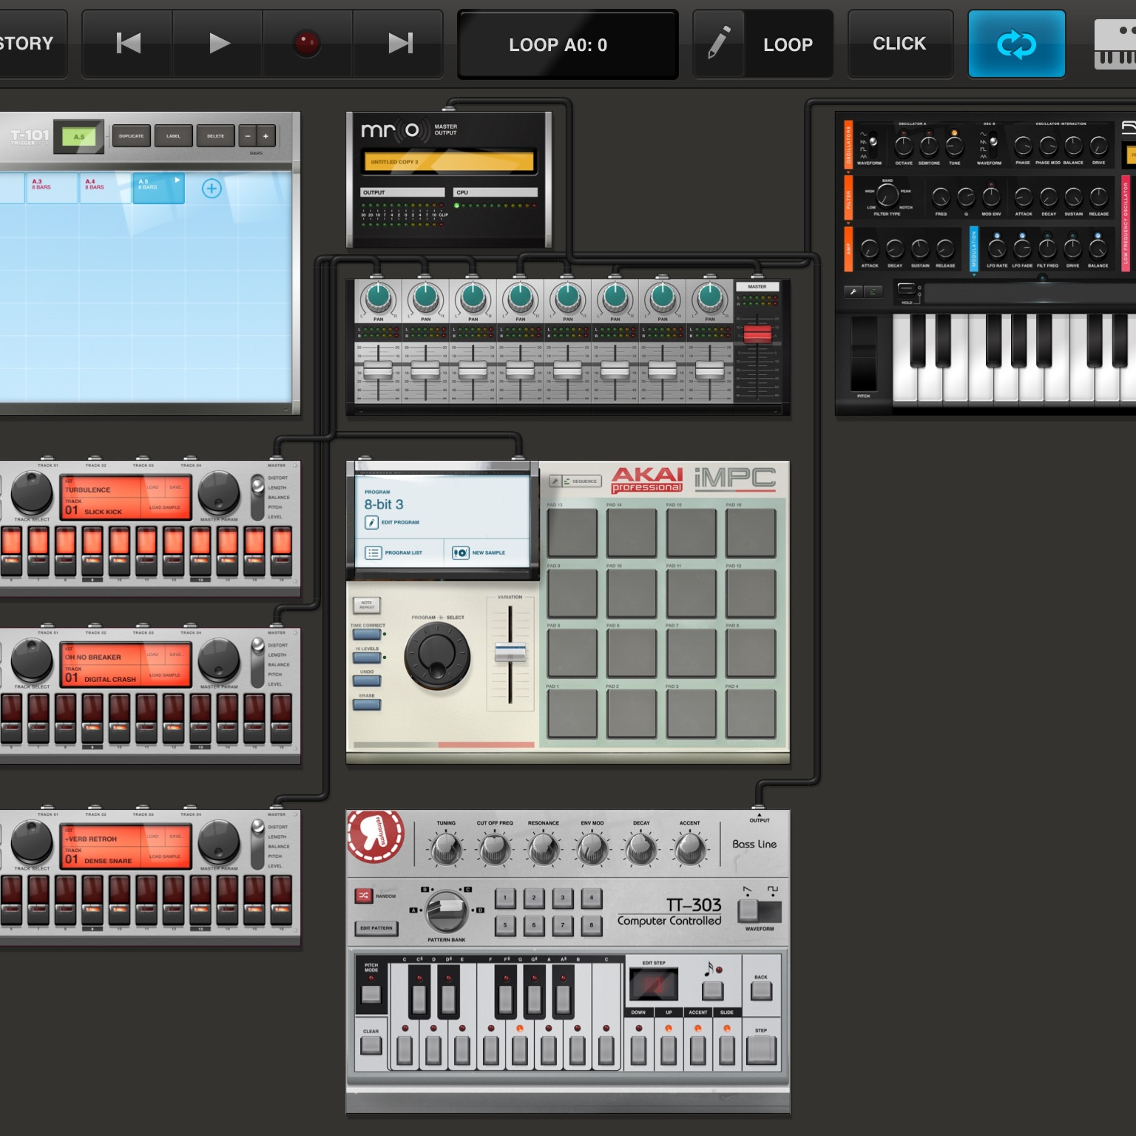The width and height of the screenshot is (1136, 1136).
Task: Open the keyboard icon in the top bar
Action: [x=1115, y=44]
